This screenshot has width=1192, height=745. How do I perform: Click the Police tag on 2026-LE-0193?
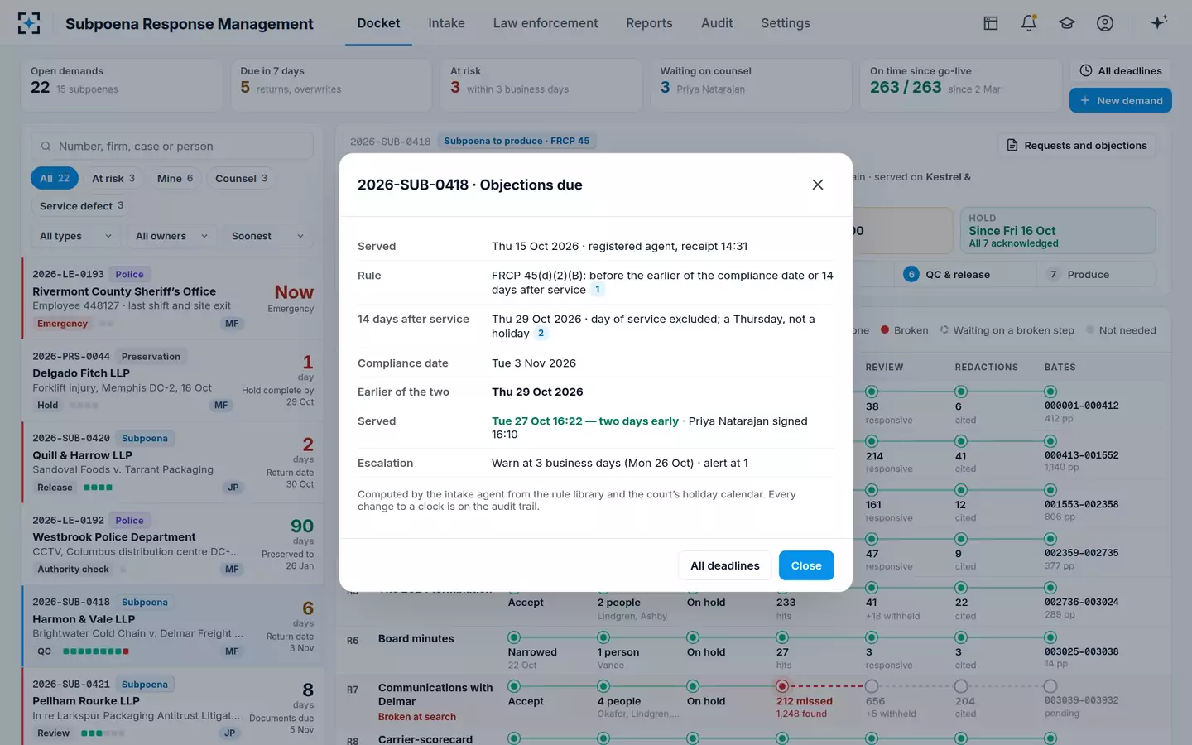click(129, 274)
